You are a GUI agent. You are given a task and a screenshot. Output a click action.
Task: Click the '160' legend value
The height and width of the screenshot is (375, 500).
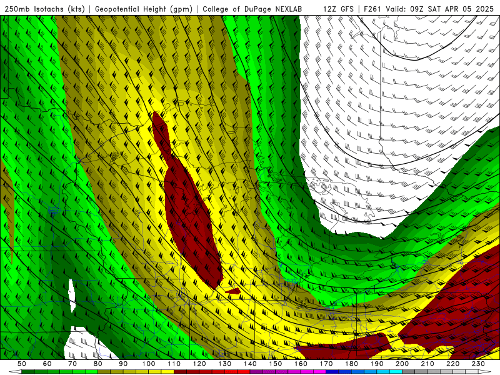click(x=301, y=364)
